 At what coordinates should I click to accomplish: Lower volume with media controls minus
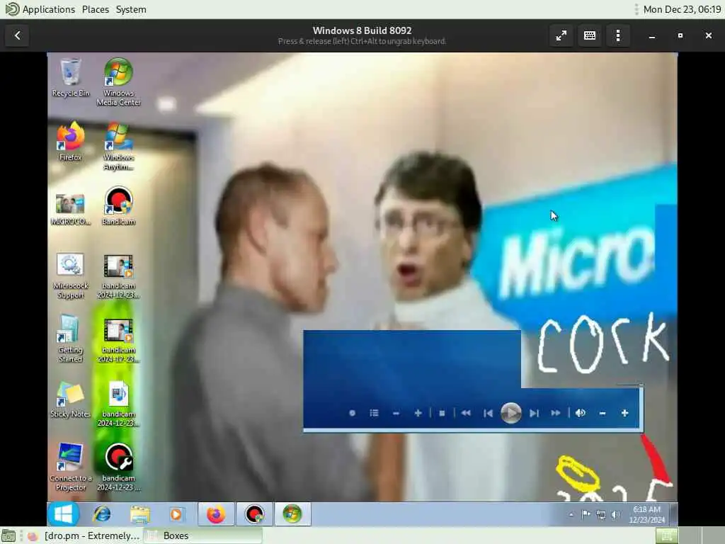[x=603, y=413]
